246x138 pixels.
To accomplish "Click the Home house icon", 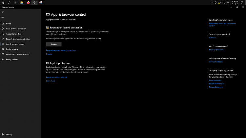I will click(3, 24).
